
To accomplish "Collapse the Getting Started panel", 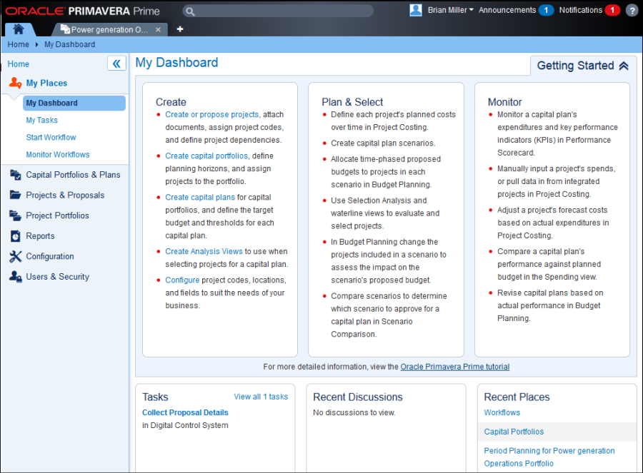I will pos(624,66).
